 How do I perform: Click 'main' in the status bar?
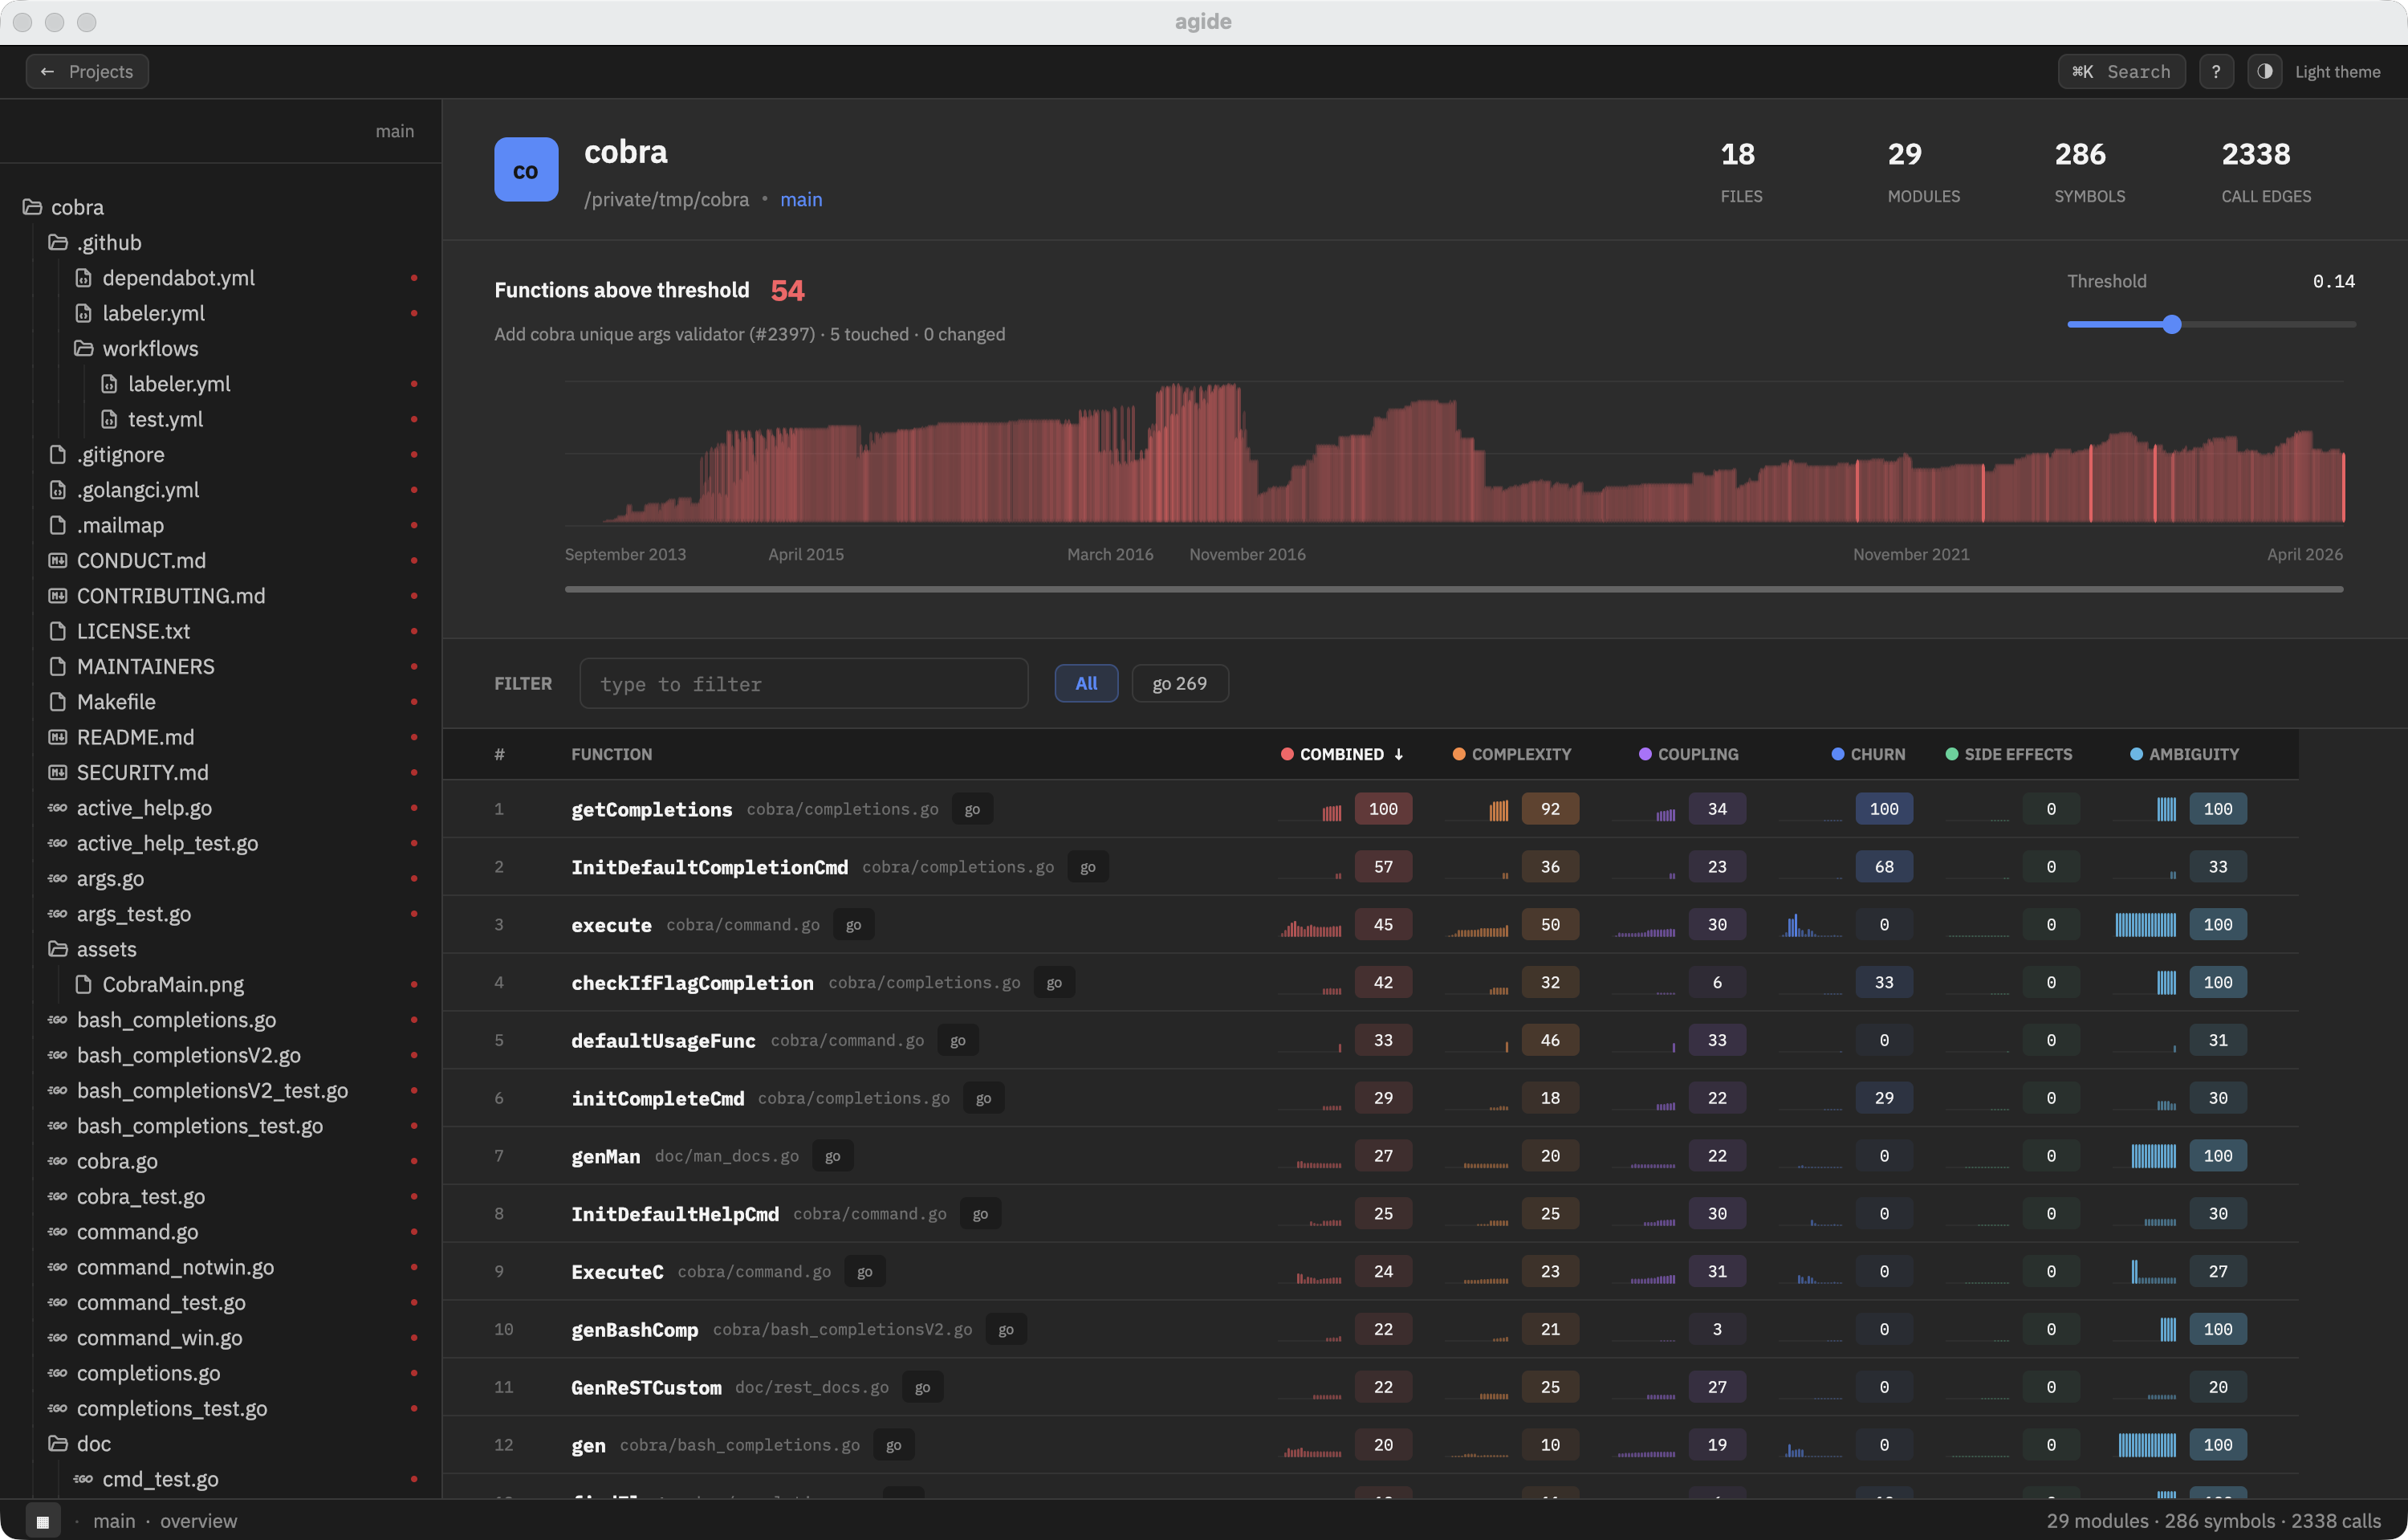click(x=114, y=1521)
